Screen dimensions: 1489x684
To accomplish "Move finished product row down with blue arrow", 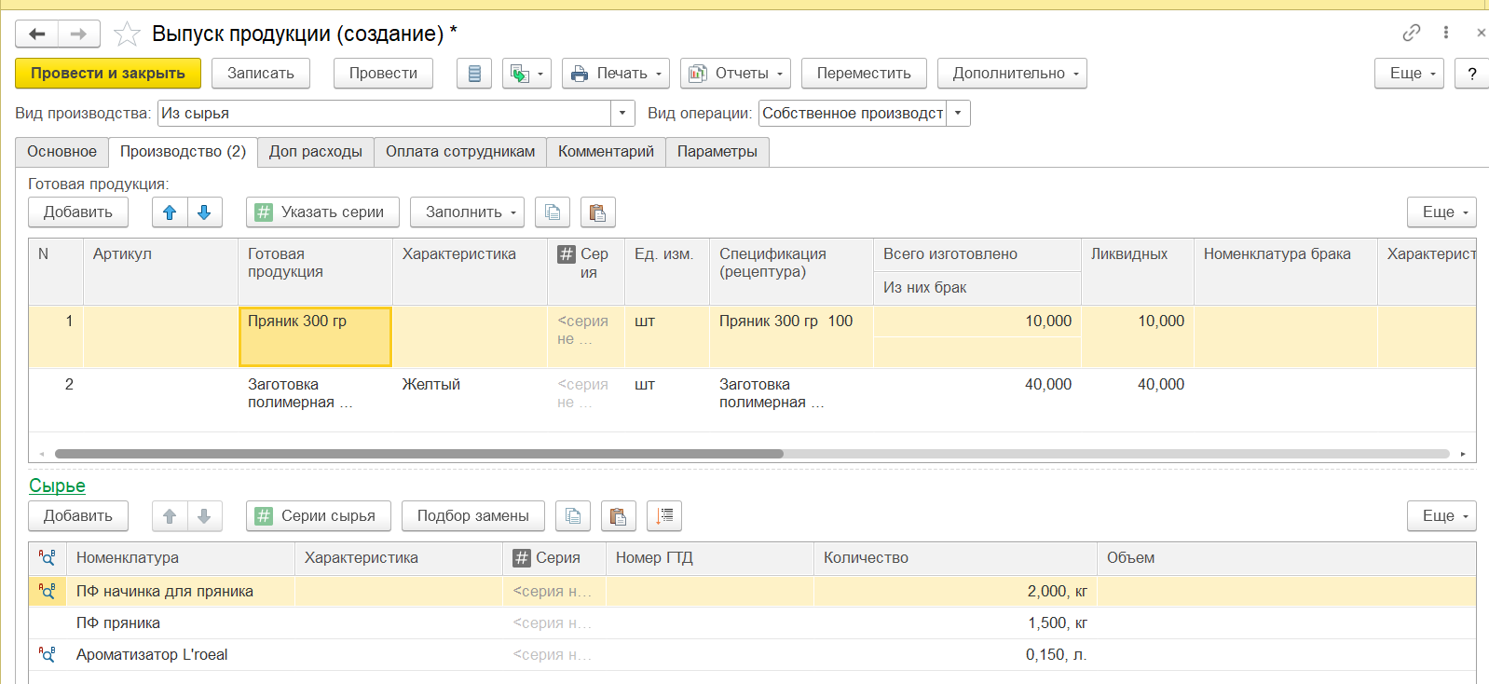I will [204, 212].
